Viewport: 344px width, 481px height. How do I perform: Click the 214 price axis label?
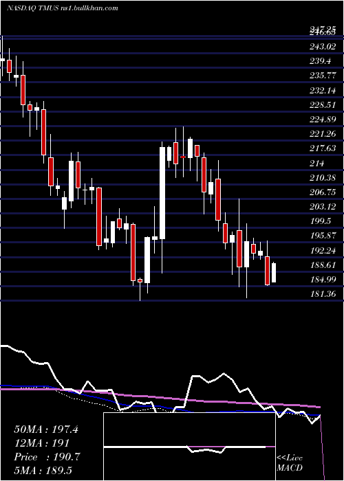[x=316, y=164]
